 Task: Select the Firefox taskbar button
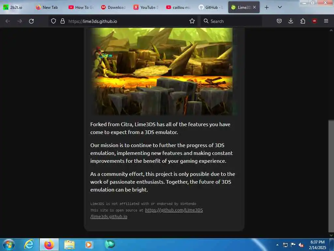click(x=49, y=244)
